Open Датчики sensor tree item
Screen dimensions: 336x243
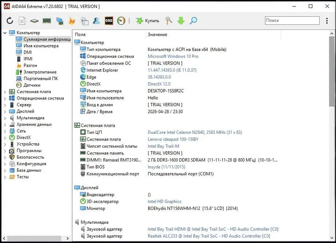pos(32,85)
